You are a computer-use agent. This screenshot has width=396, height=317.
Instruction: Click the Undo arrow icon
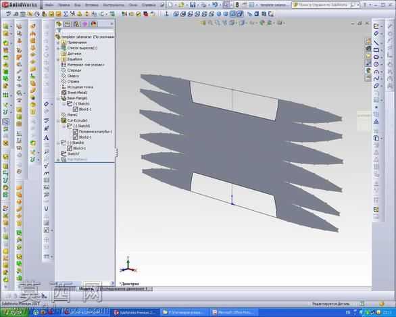coord(215,5)
